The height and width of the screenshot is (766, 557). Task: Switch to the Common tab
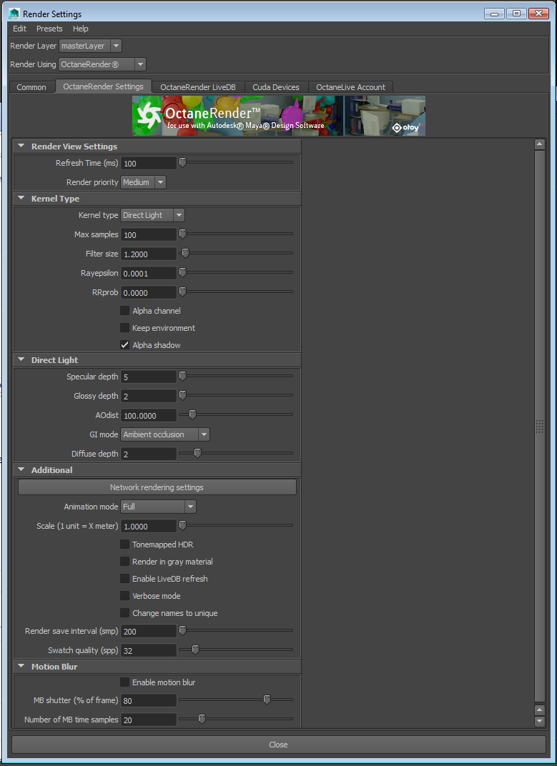pos(31,87)
